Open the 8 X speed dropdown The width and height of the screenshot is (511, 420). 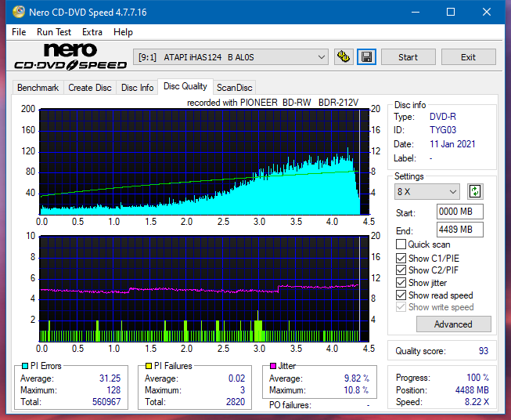(x=427, y=191)
